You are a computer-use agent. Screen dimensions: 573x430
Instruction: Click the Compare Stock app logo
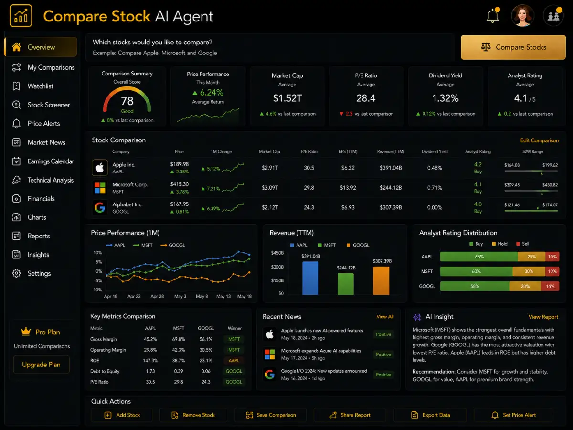(x=21, y=16)
